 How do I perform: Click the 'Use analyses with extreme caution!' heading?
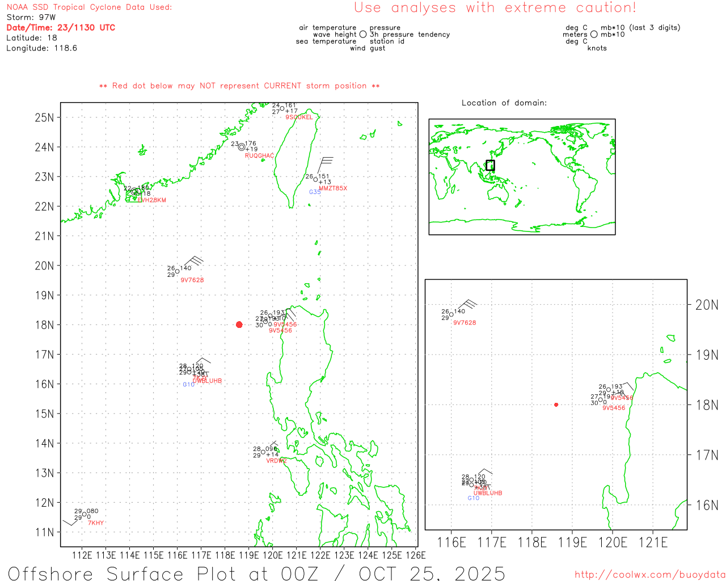495,8
